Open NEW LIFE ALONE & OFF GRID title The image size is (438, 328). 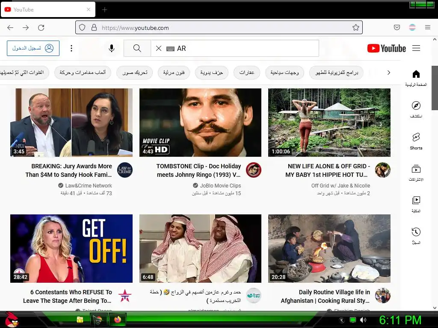pyautogui.click(x=327, y=170)
